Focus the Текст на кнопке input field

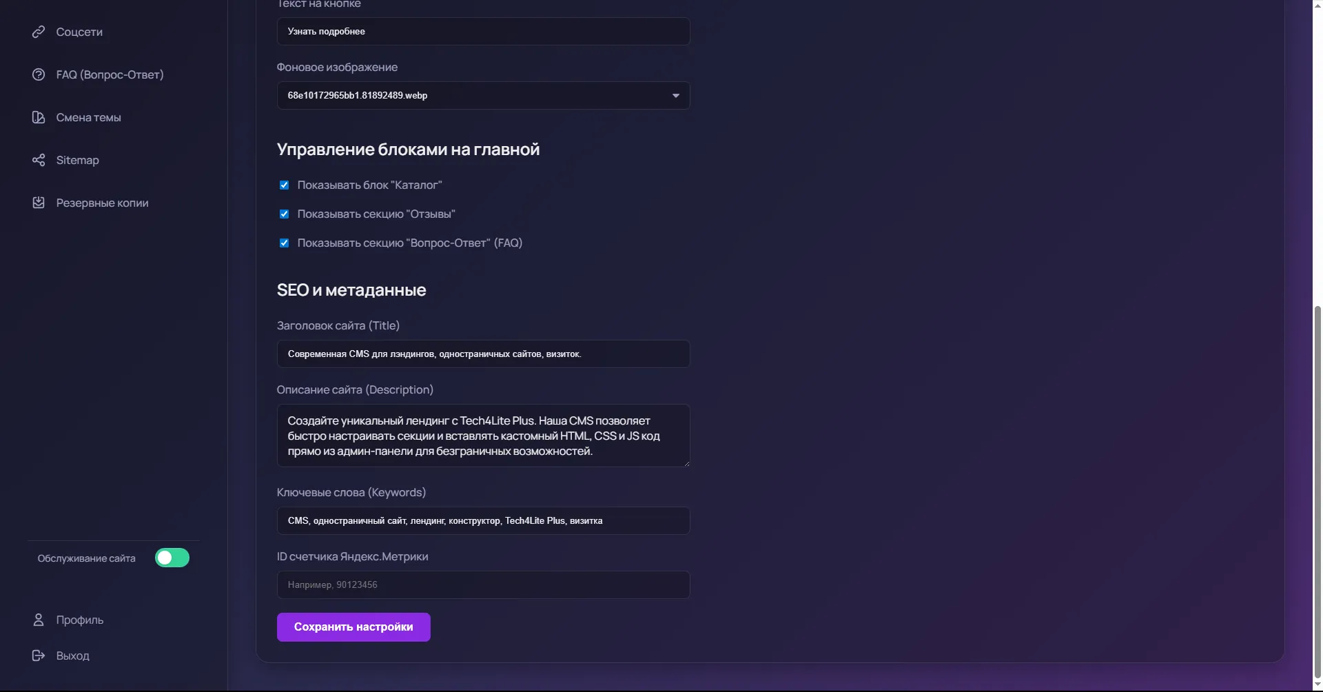[x=482, y=31]
